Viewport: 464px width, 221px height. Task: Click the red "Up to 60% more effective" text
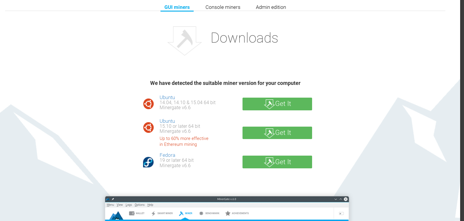pyautogui.click(x=184, y=138)
